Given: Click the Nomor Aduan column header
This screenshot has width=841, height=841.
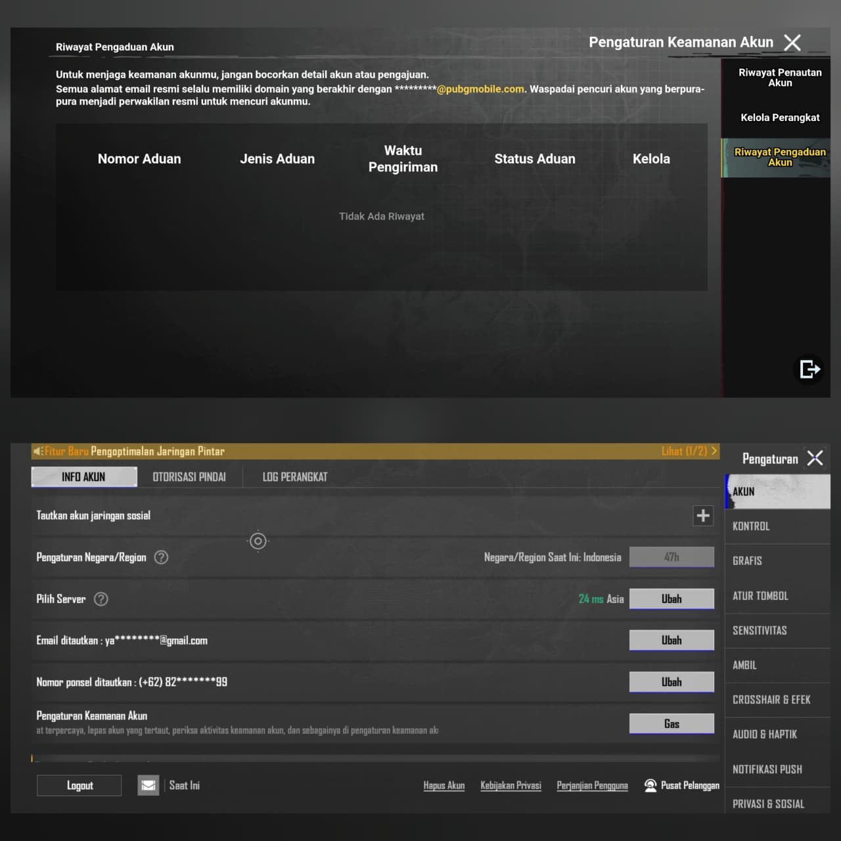Looking at the screenshot, I should point(139,159).
